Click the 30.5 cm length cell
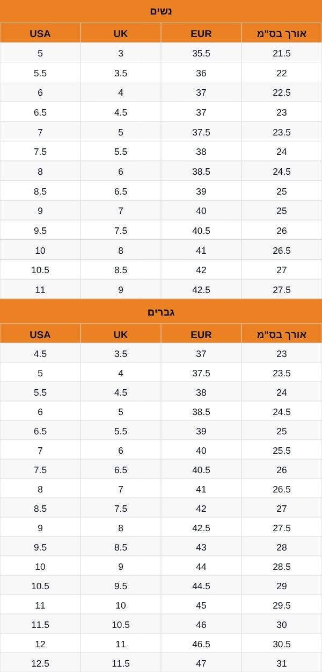 point(282,644)
